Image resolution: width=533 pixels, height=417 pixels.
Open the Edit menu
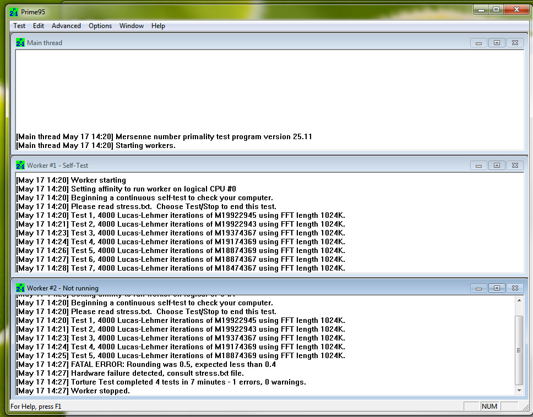pyautogui.click(x=39, y=26)
